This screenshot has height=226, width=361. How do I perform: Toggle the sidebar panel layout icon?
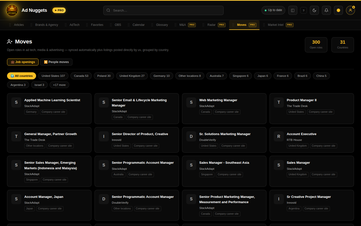(293, 10)
